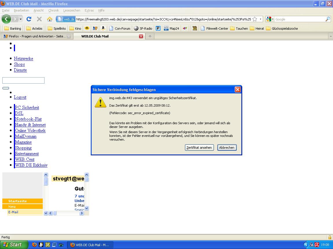Click the Abbrechen button in dialog
Image resolution: width=333 pixels, height=249 pixels.
[x=227, y=148]
